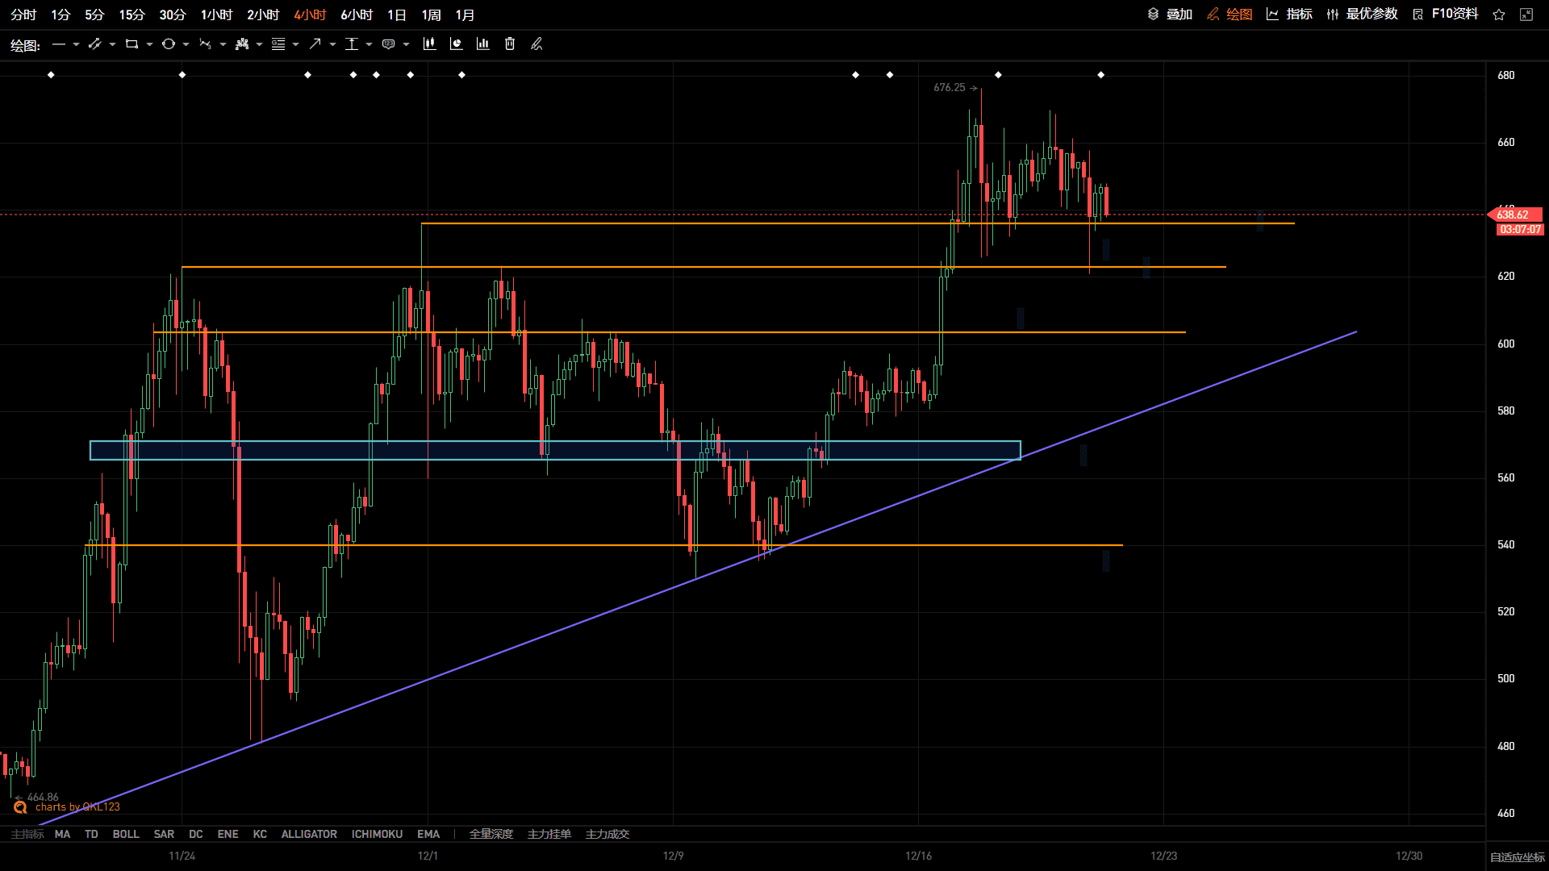This screenshot has width=1549, height=871.
Task: Toggle the BOLL indicator
Action: tap(126, 834)
